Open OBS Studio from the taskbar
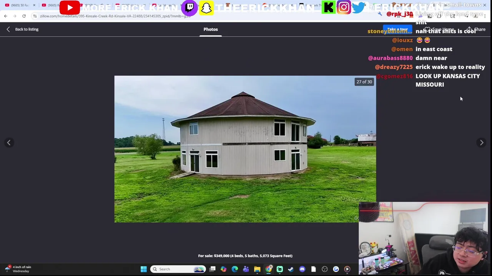The width and height of the screenshot is (492, 276). (325, 269)
